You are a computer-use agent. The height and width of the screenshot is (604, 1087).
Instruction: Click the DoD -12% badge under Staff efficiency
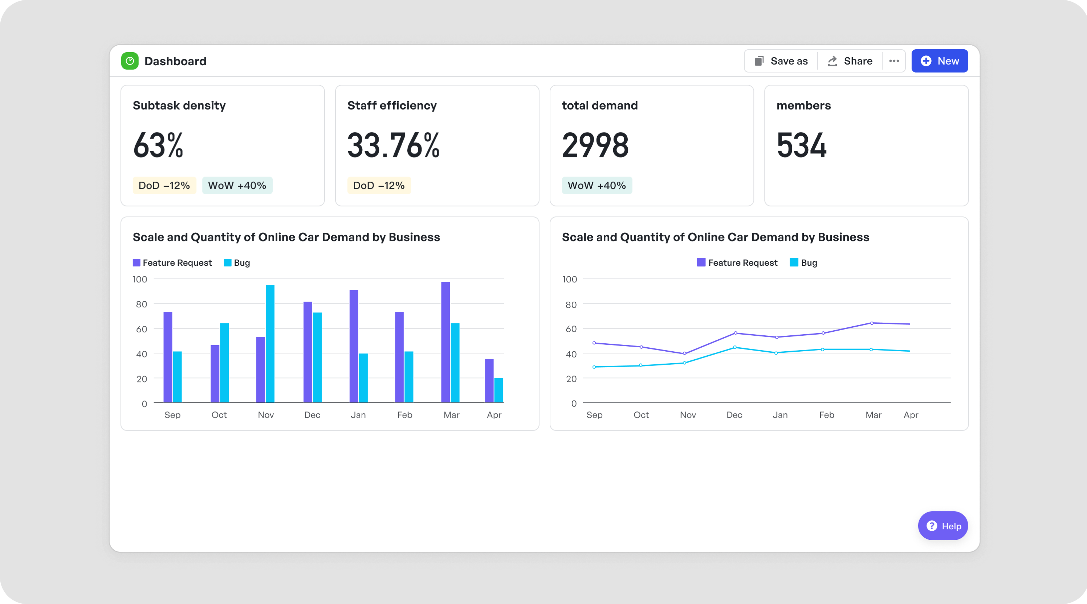click(379, 186)
